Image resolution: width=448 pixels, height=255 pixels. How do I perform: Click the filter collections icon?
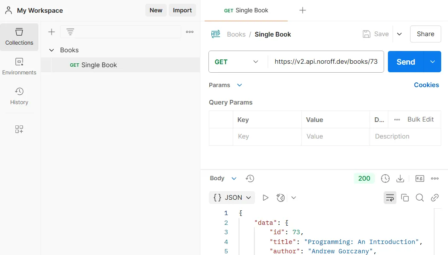70,32
